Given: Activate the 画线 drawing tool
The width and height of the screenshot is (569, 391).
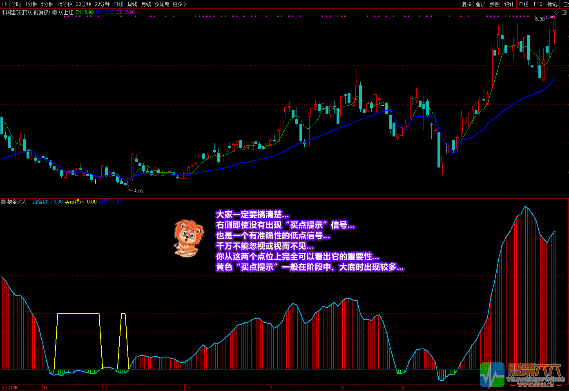Looking at the screenshot, I should coord(523,4).
